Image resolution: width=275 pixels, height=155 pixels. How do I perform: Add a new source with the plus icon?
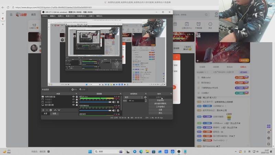click(x=43, y=110)
